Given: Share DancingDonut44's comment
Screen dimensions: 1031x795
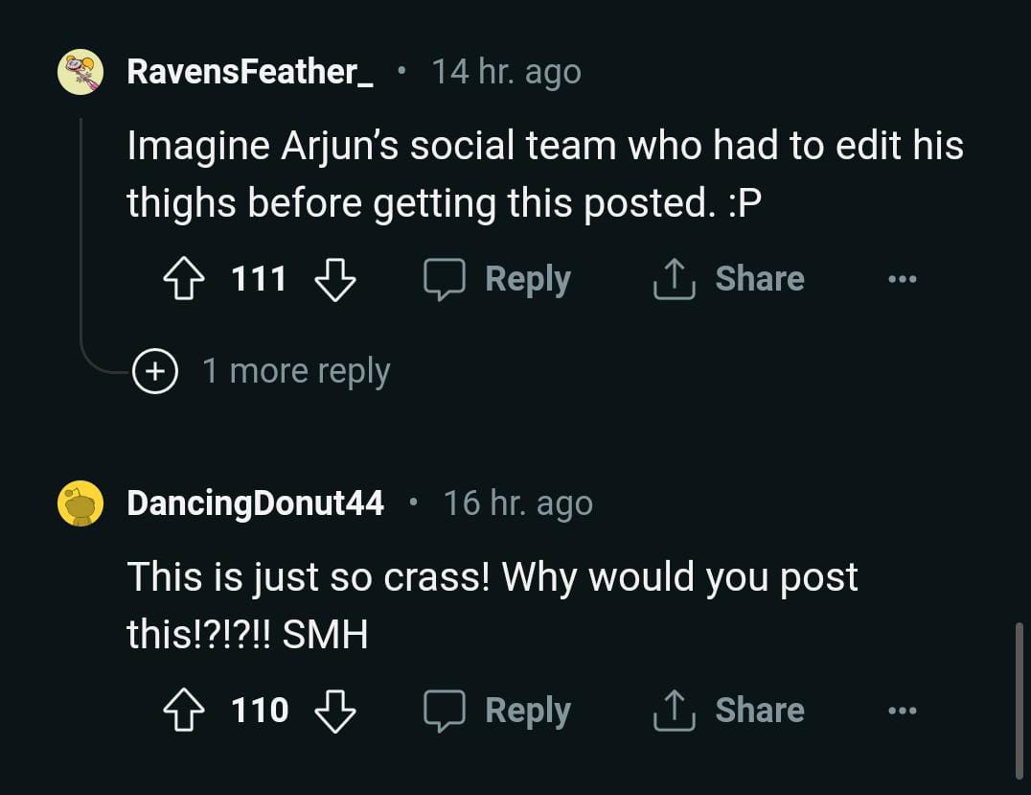Looking at the screenshot, I should 728,711.
